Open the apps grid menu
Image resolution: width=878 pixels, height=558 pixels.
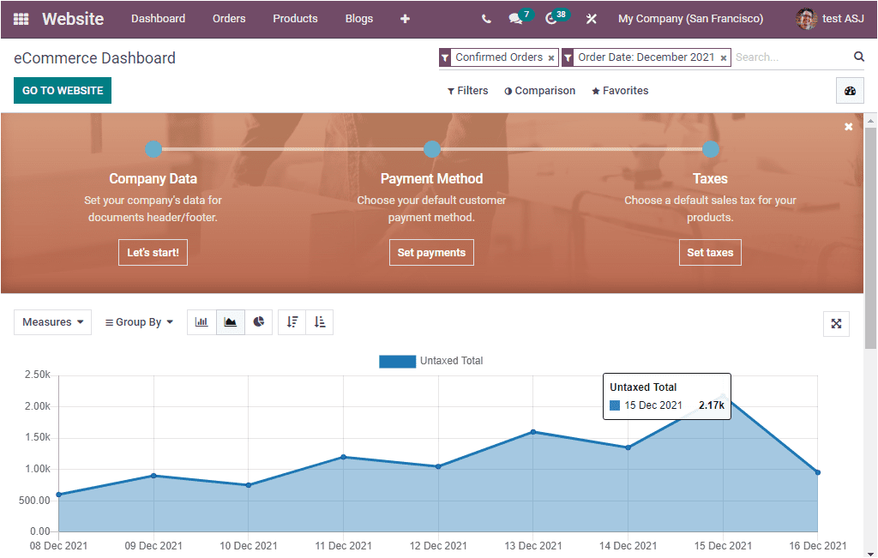pyautogui.click(x=21, y=18)
